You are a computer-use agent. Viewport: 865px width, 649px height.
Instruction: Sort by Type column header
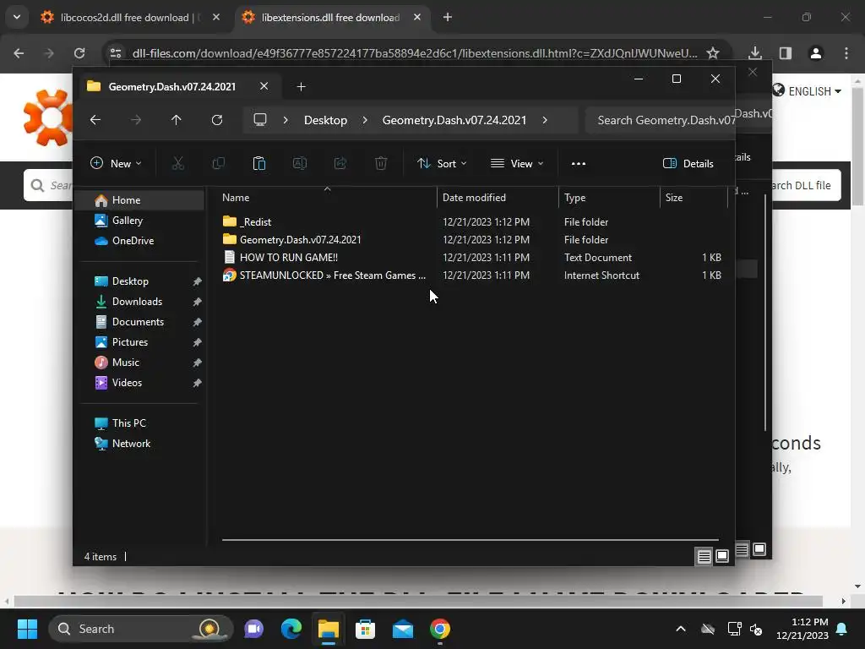pos(609,197)
